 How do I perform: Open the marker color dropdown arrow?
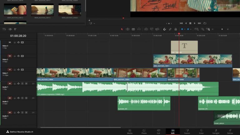pyautogui.click(x=191, y=29)
